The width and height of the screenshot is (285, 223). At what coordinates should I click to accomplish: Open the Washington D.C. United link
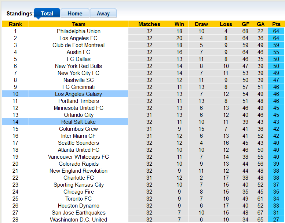click(x=78, y=220)
